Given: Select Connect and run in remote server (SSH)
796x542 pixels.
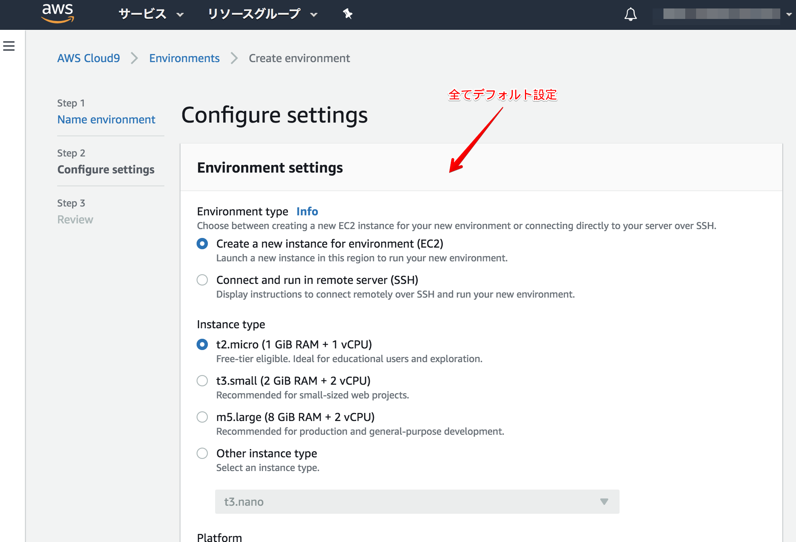Looking at the screenshot, I should point(202,280).
